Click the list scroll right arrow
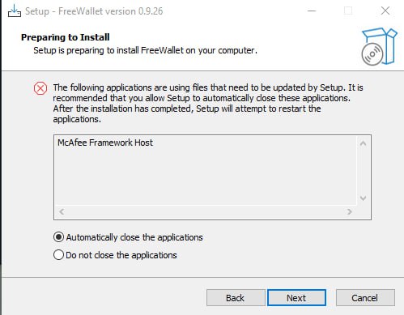 [x=349, y=211]
